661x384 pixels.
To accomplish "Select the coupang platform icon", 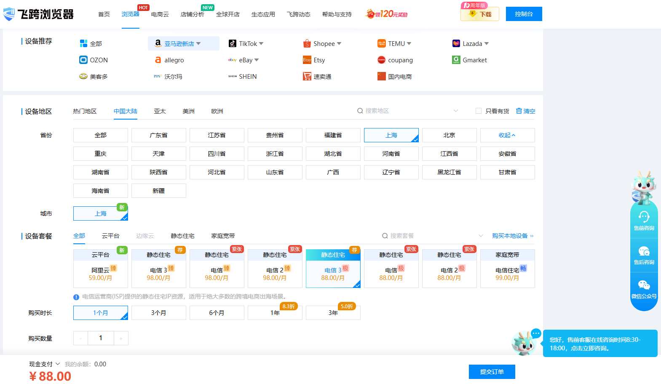I will (381, 60).
